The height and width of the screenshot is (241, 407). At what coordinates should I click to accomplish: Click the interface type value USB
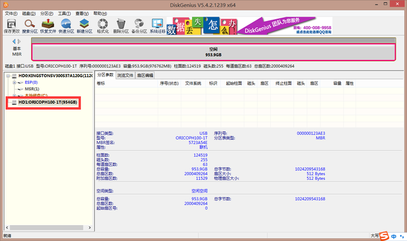[203, 134]
